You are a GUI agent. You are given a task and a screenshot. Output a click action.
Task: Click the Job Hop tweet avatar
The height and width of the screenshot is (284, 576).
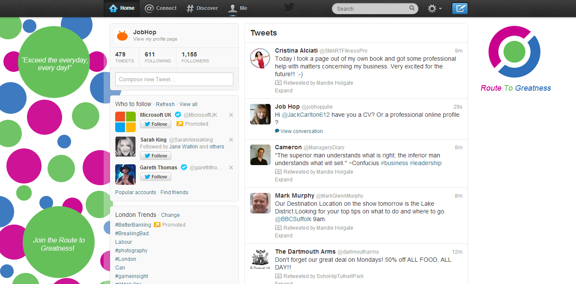pyautogui.click(x=260, y=114)
